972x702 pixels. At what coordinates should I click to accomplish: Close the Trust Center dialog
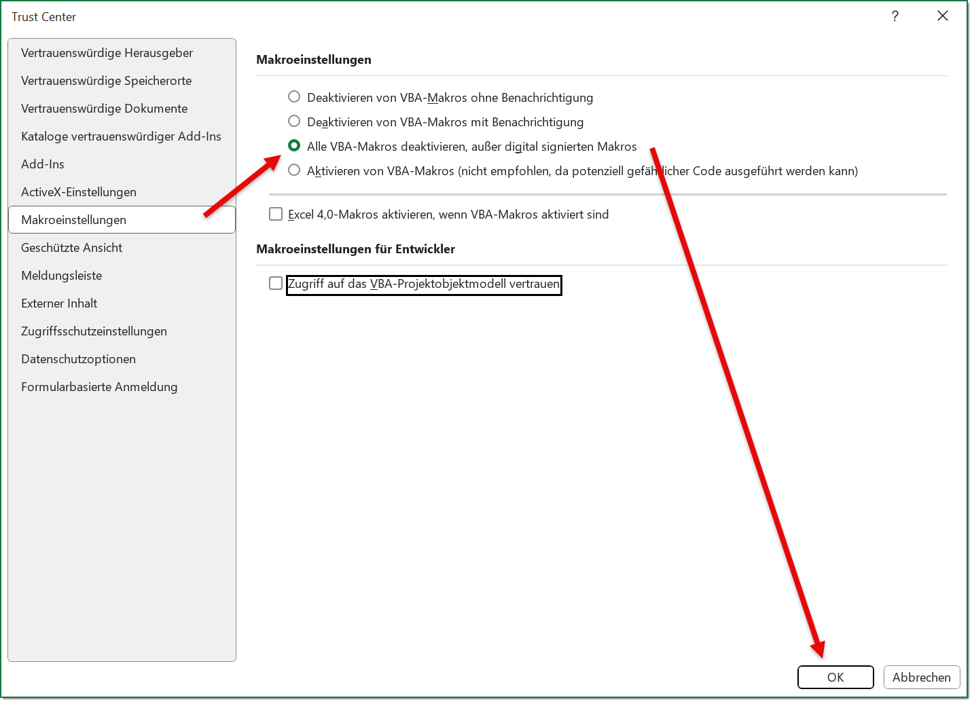click(942, 16)
